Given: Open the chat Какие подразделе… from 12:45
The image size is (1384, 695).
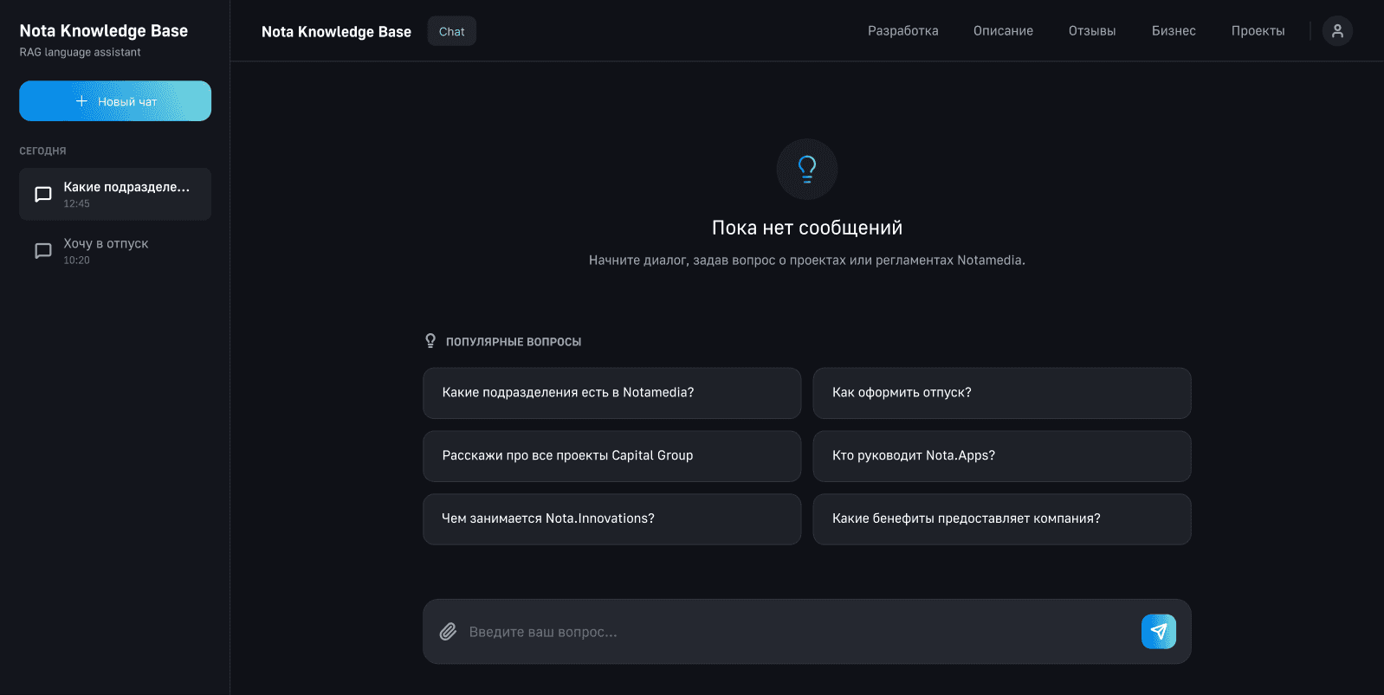Looking at the screenshot, I should pos(115,194).
